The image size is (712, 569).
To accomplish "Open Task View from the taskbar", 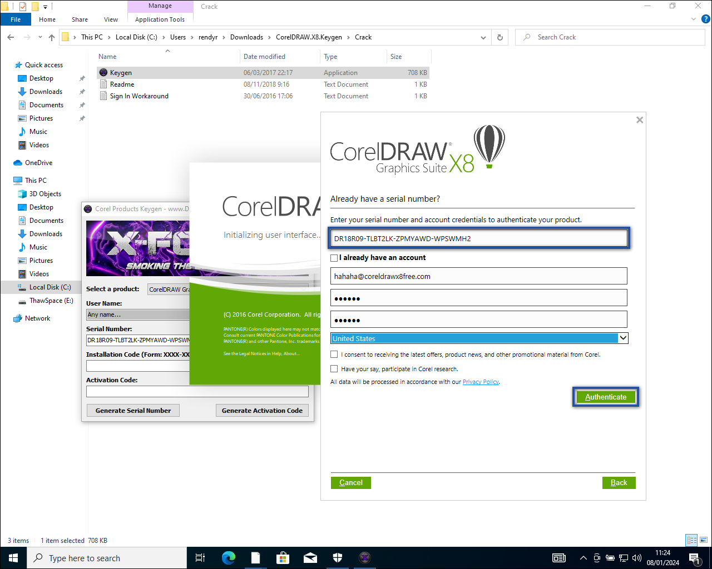I will [x=200, y=557].
